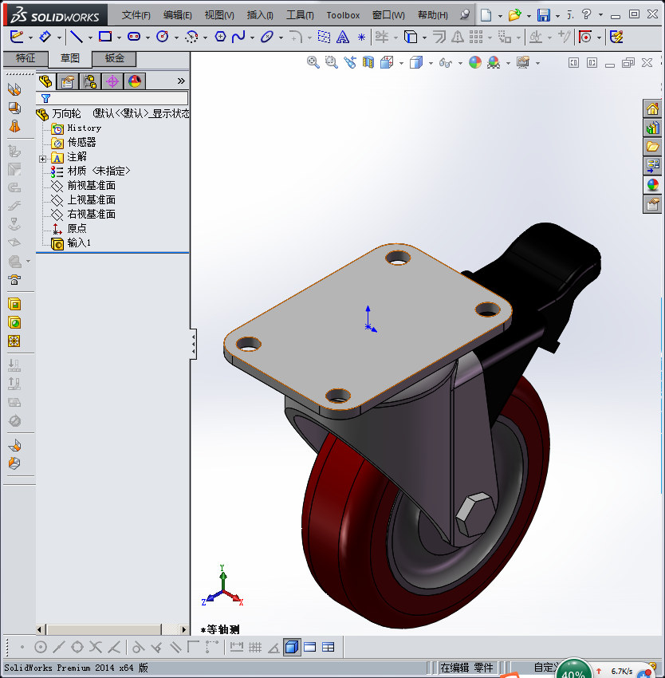Click the sketch Text tool icon

342,37
